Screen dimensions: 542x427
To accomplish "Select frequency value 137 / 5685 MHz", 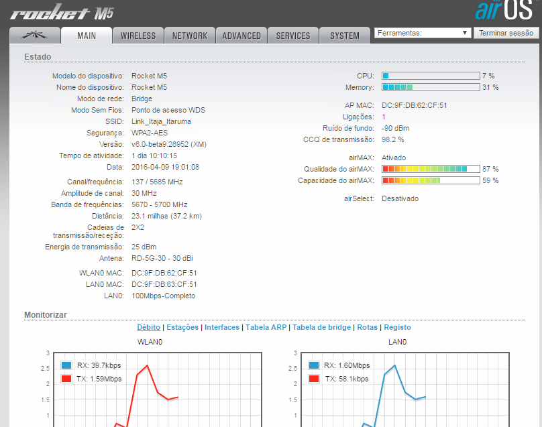I will pyautogui.click(x=157, y=182).
